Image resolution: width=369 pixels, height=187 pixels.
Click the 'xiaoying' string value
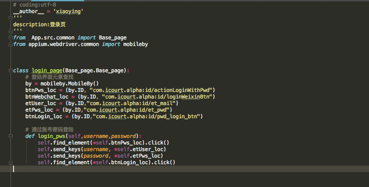(68, 11)
